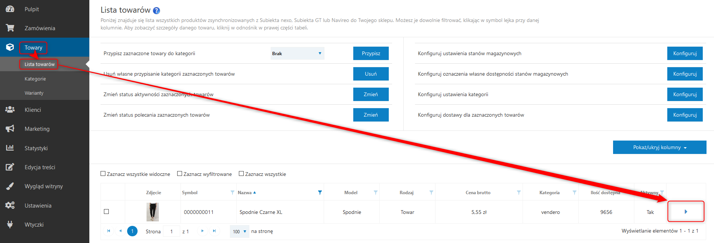Filter the Cena brutto column funnel
Viewport: 714px width, 243px height.
(x=519, y=193)
